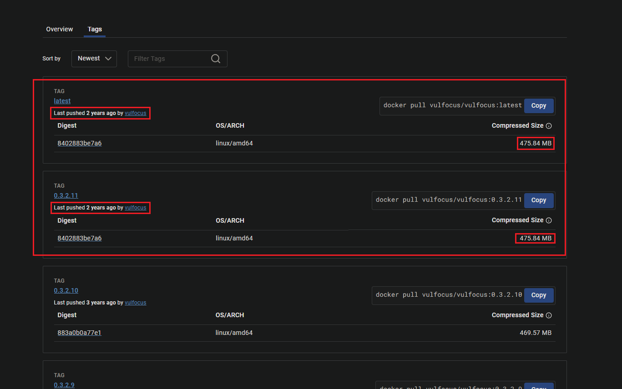Open digest 883a0b0a77e1 link

[80, 333]
